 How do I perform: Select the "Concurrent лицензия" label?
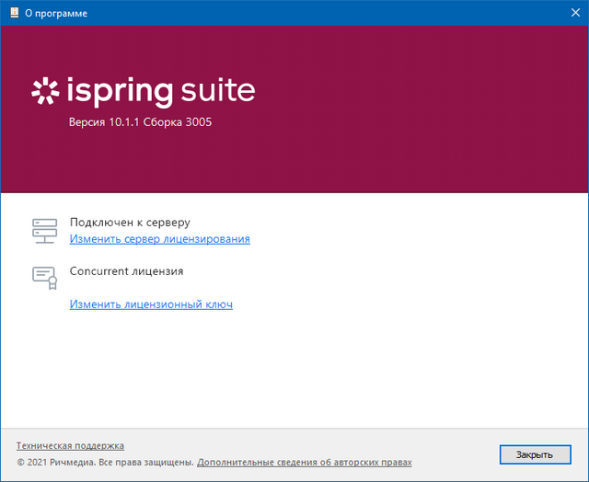126,271
